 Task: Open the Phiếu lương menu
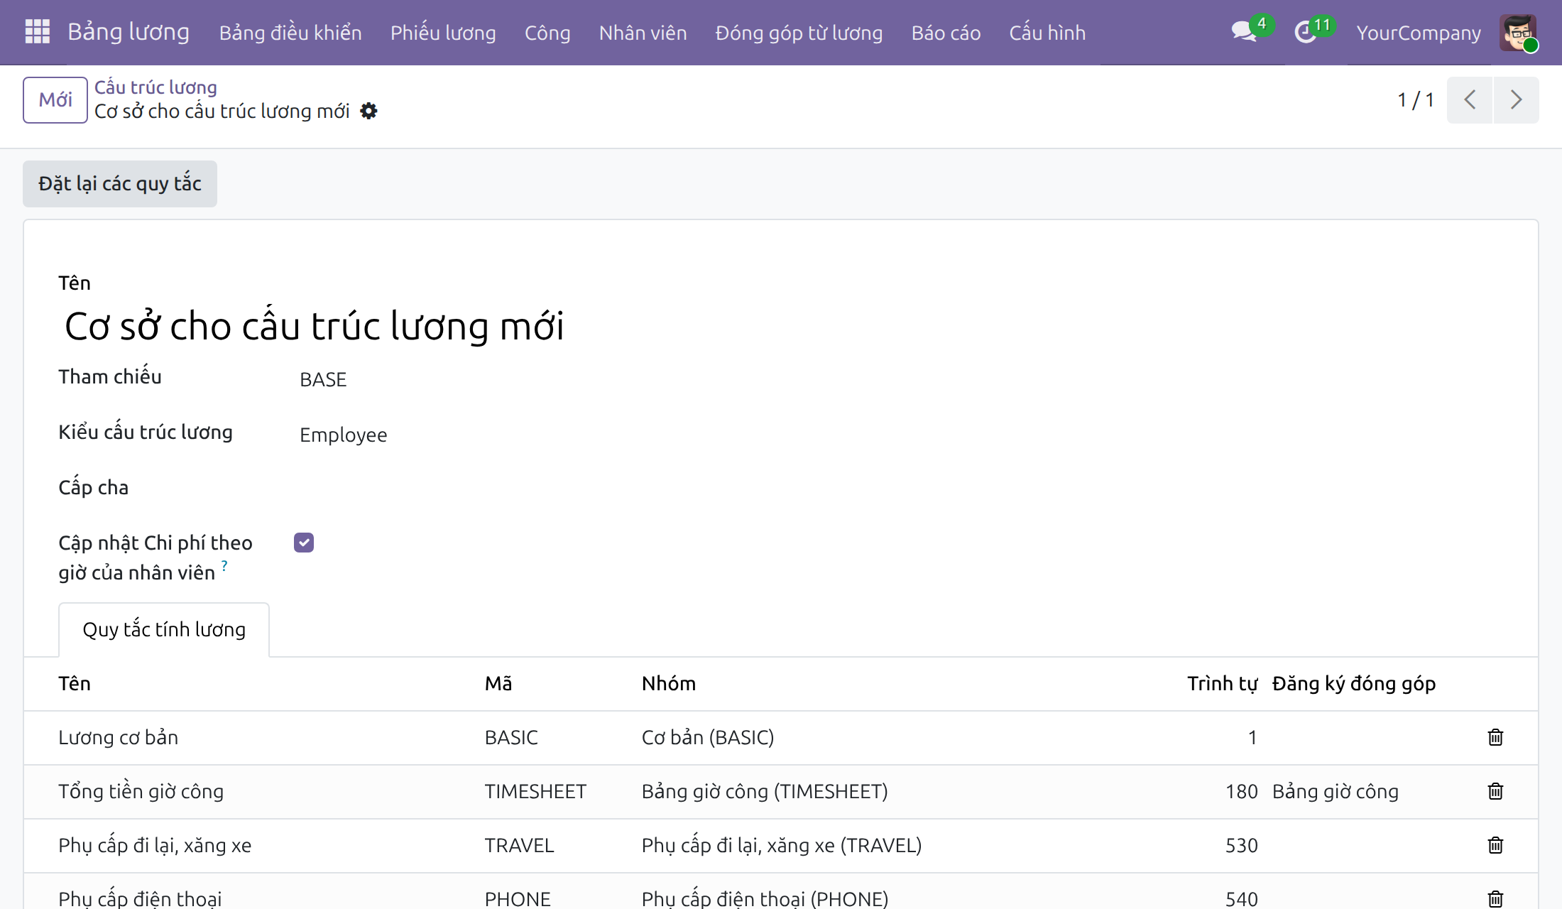click(x=443, y=33)
